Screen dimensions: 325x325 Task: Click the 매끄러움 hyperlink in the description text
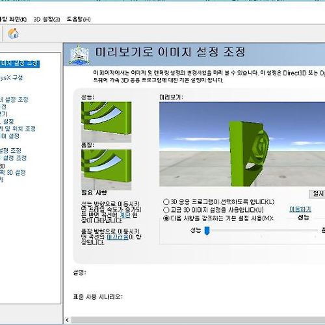tap(118, 237)
